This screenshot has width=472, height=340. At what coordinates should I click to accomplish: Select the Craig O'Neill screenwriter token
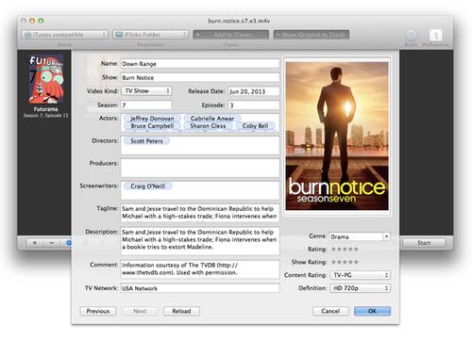pos(148,186)
